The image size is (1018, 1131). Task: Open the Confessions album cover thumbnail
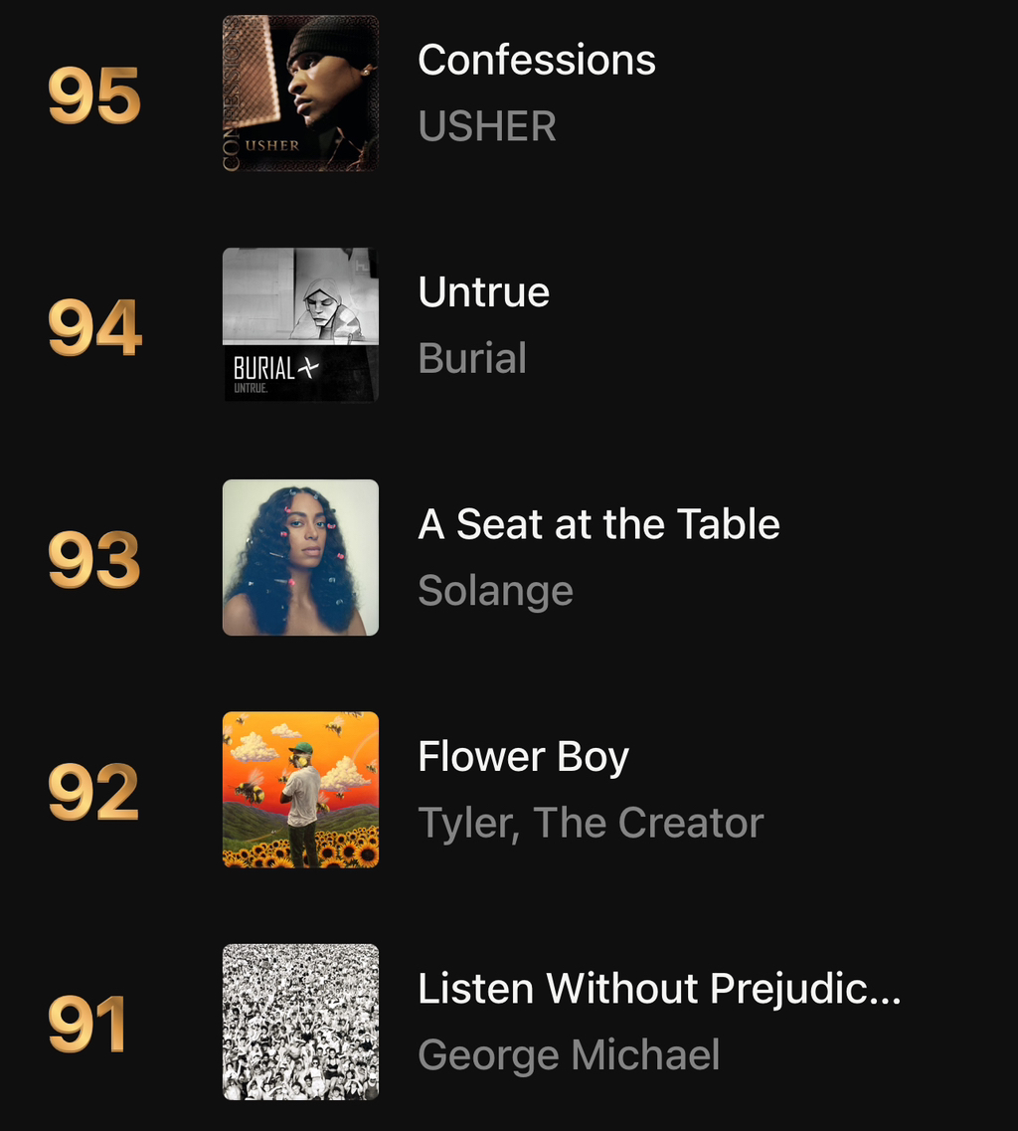tap(300, 94)
